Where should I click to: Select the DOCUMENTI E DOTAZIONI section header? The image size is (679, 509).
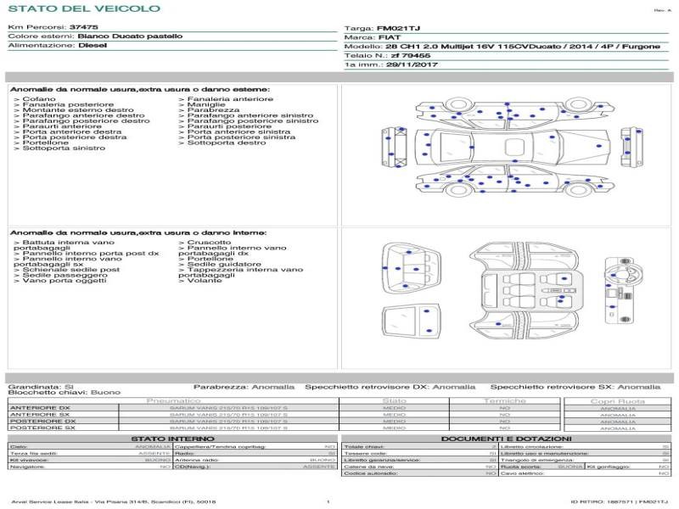(506, 439)
